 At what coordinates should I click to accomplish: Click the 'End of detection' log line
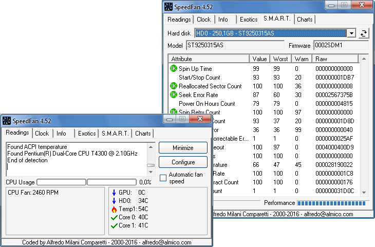27,160
